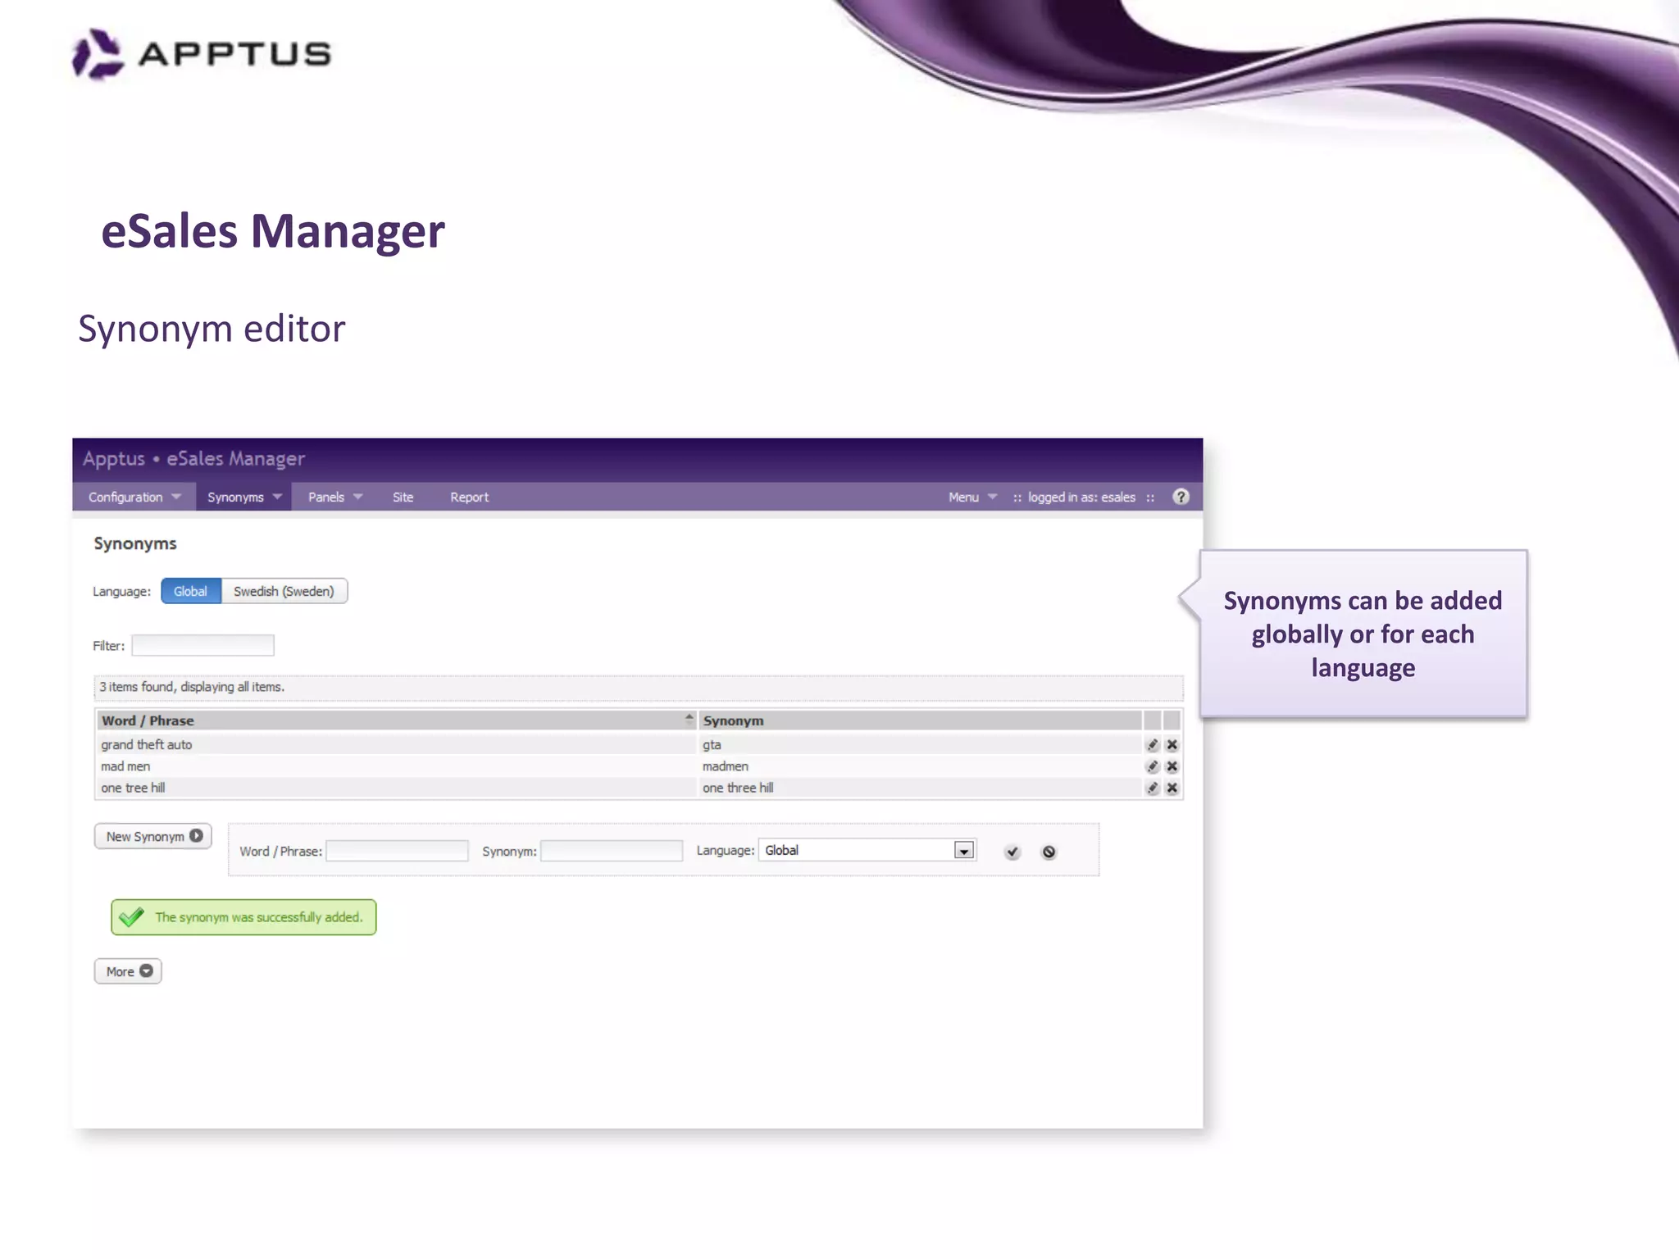
Task: Click the 'synonym was successfully added' message
Action: (x=243, y=917)
